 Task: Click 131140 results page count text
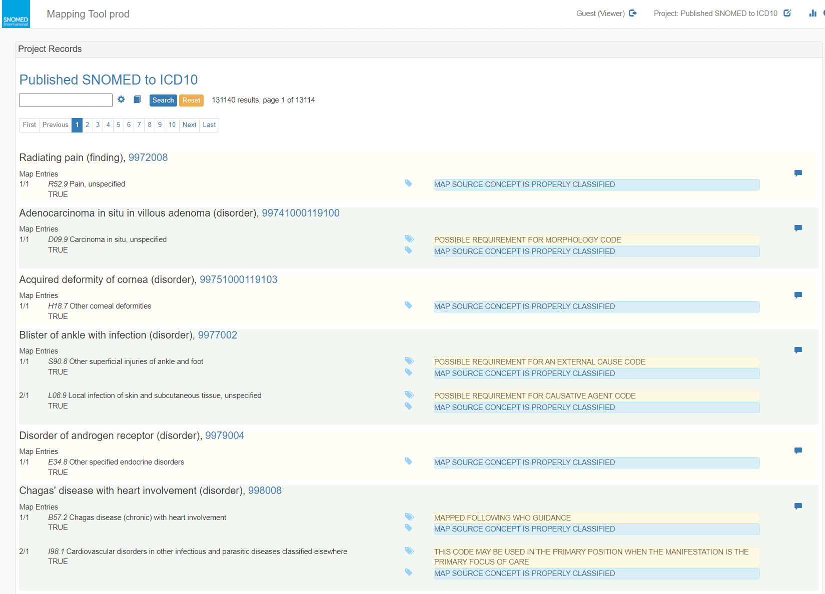tap(263, 100)
